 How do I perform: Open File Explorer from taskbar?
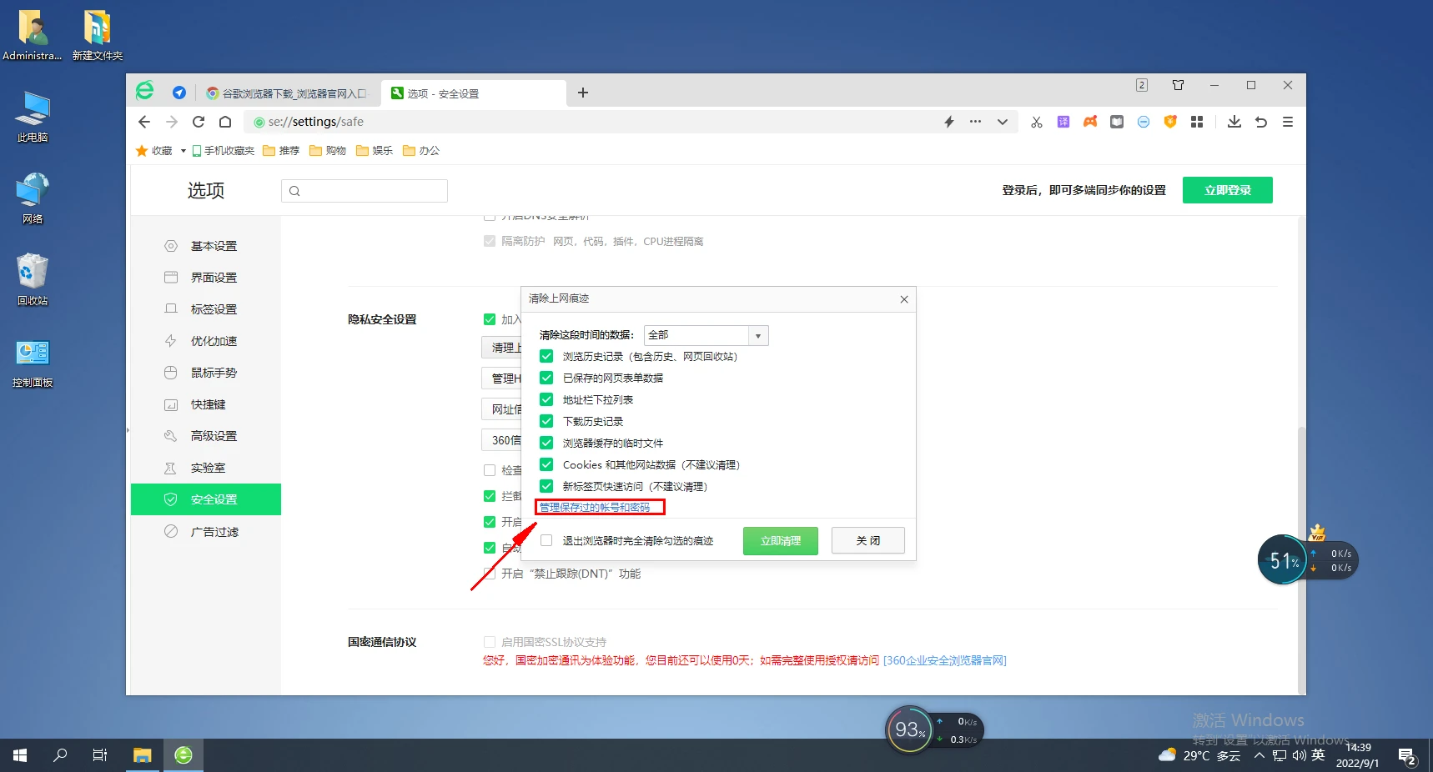tap(143, 755)
